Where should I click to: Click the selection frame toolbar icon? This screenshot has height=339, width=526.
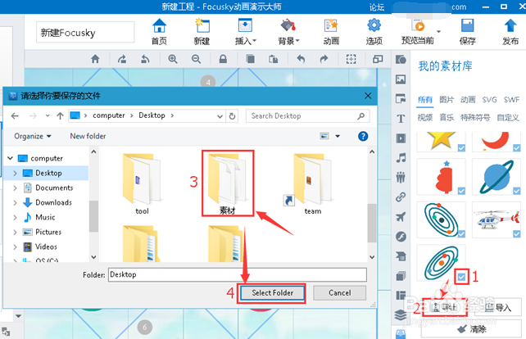(351, 59)
